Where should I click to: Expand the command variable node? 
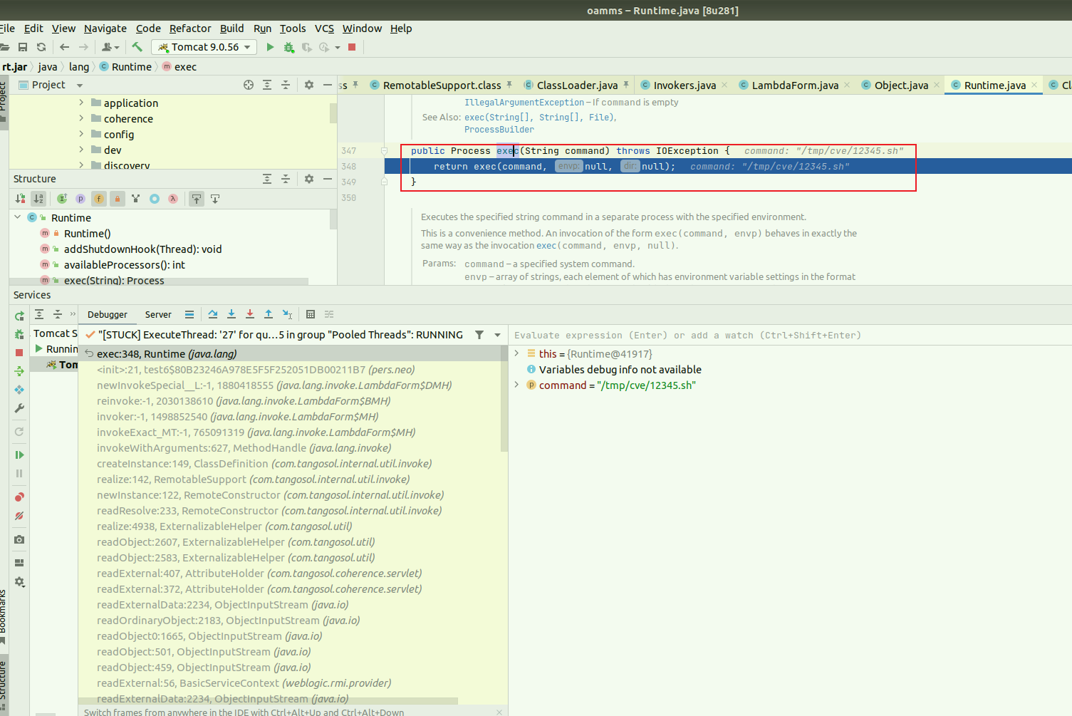tap(517, 385)
